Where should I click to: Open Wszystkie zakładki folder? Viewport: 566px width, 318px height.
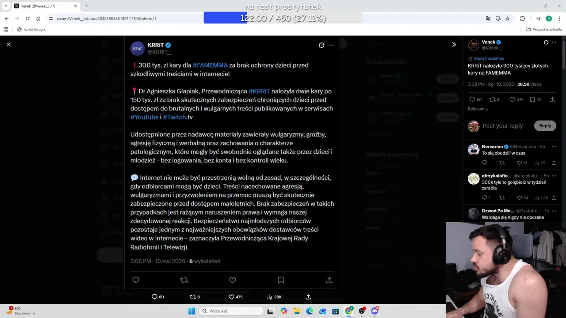pos(543,29)
